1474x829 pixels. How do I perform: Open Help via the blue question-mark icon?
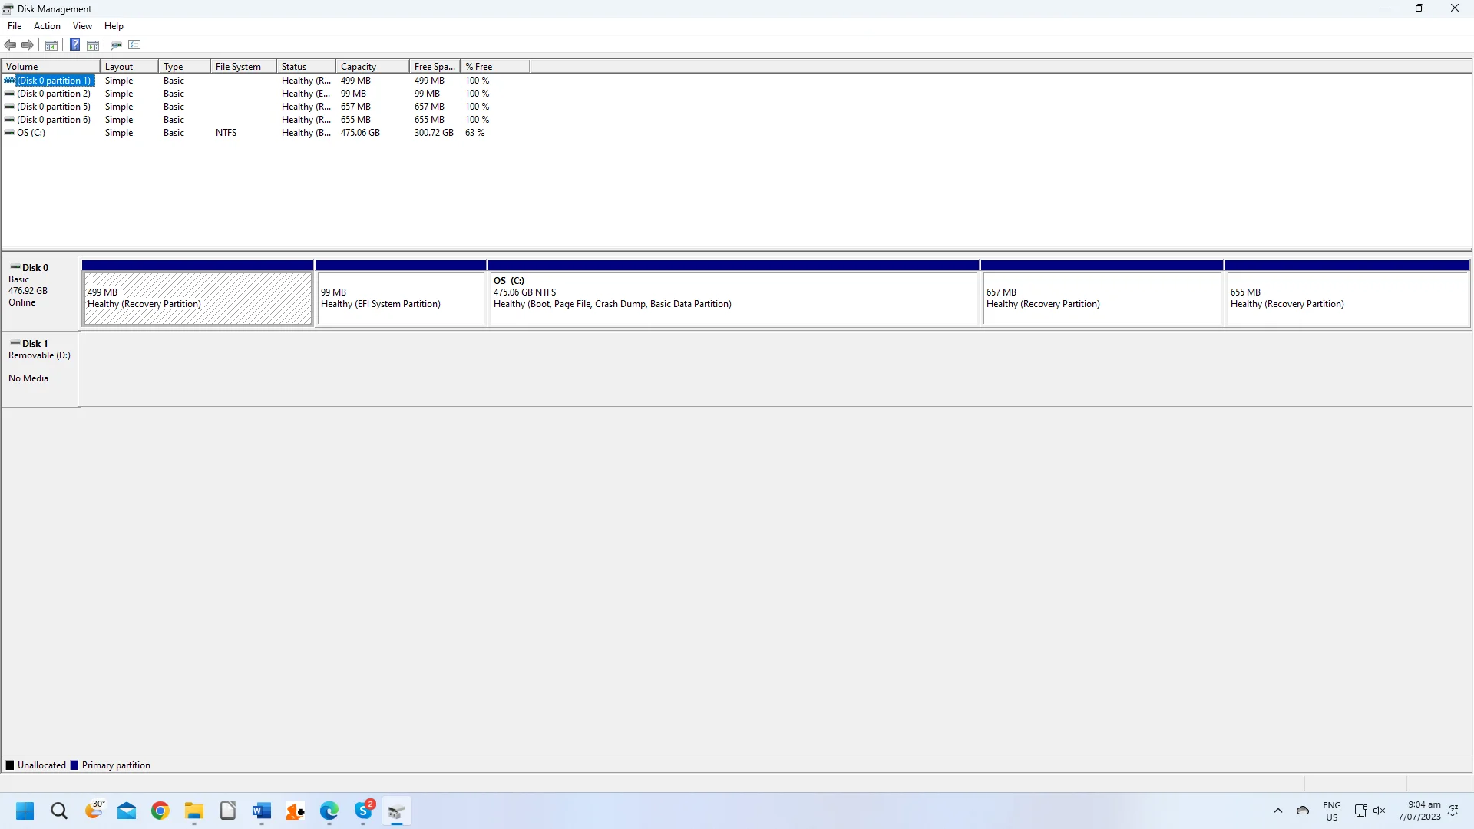pos(74,45)
